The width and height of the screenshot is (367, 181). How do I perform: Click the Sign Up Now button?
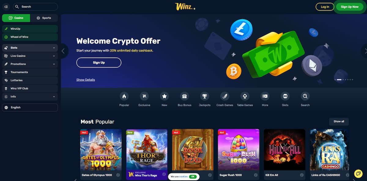pos(350,7)
